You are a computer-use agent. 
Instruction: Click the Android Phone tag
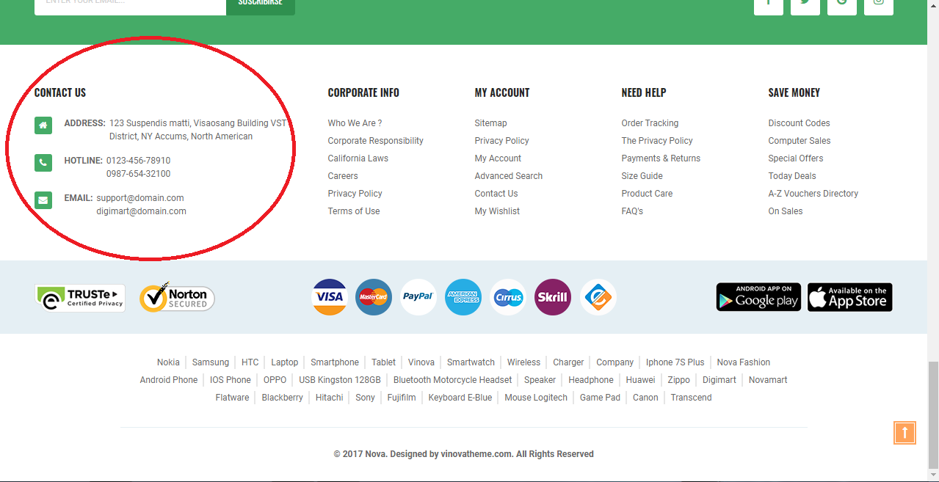point(169,380)
